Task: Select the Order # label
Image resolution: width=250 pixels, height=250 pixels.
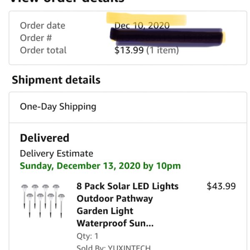Action: tap(36, 38)
